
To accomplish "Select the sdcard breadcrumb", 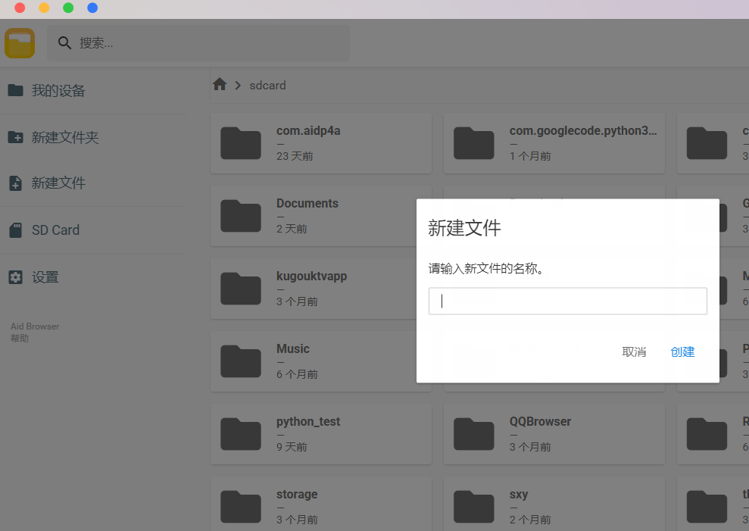I will pyautogui.click(x=267, y=86).
